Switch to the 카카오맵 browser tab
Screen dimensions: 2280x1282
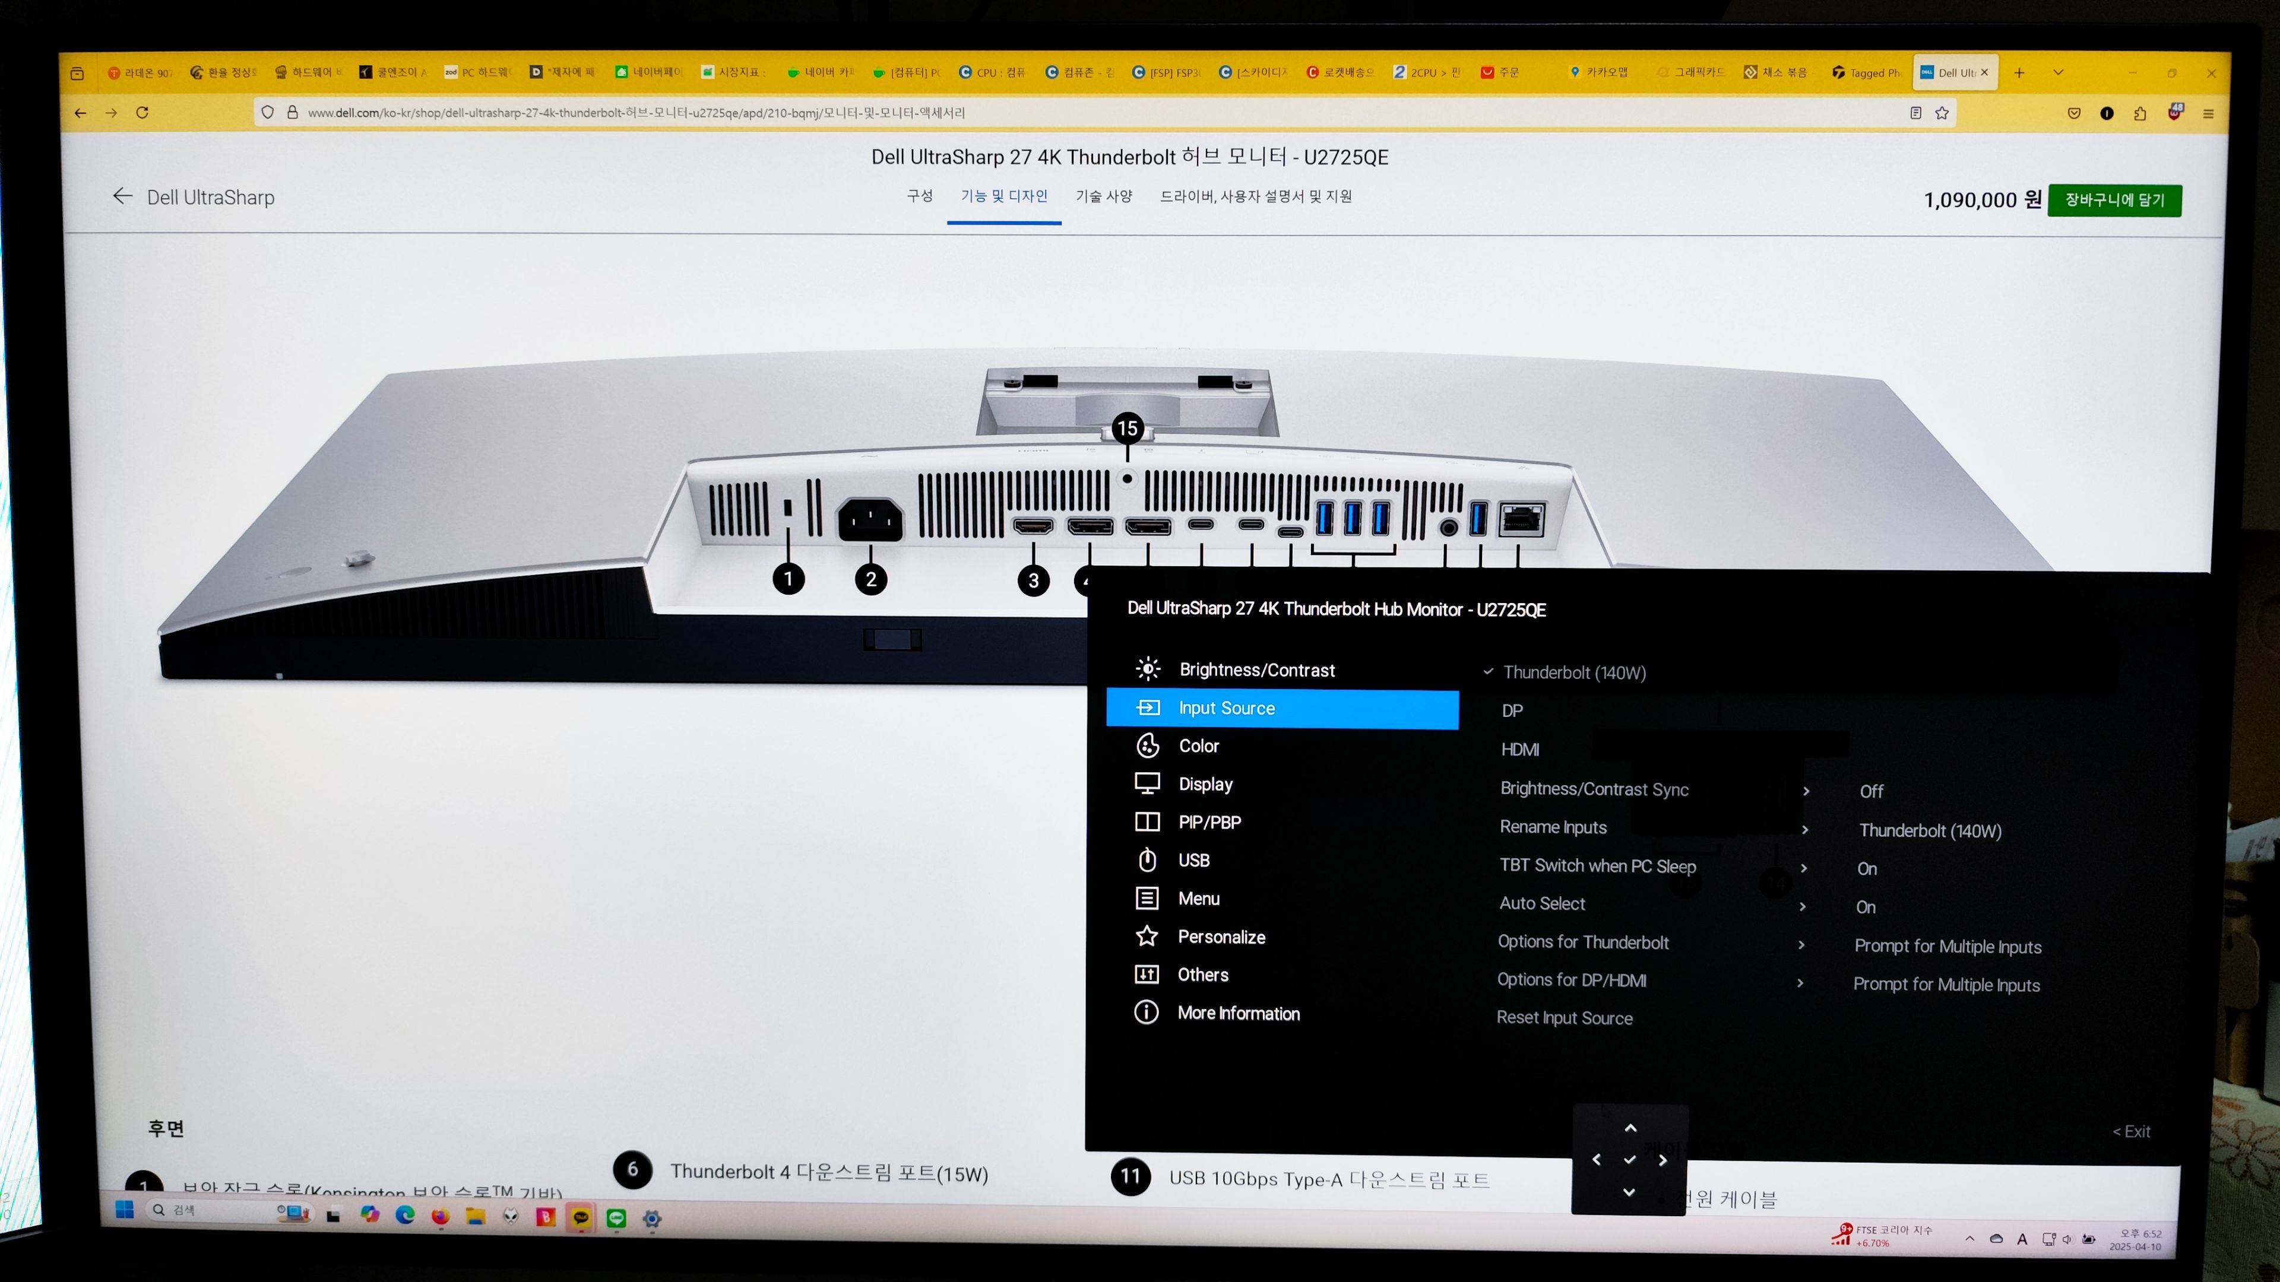coord(1600,72)
